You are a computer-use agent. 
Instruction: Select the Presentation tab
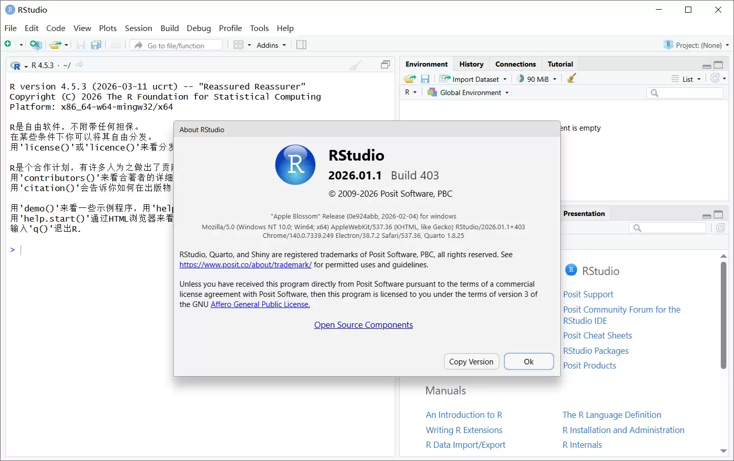(x=584, y=213)
